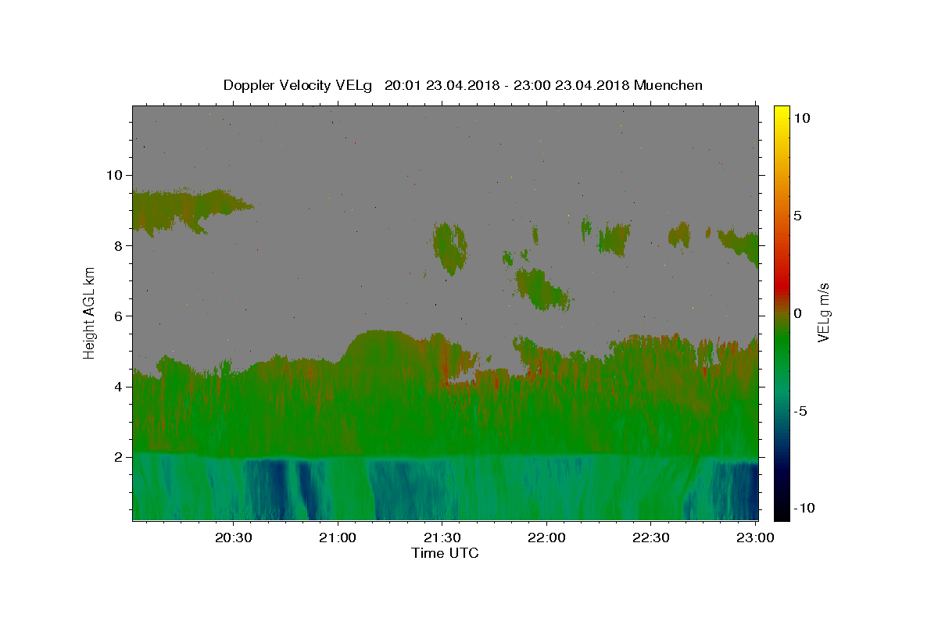This screenshot has height=625, width=938.
Task: Click the colorbar tick label -5
Action: click(x=799, y=411)
